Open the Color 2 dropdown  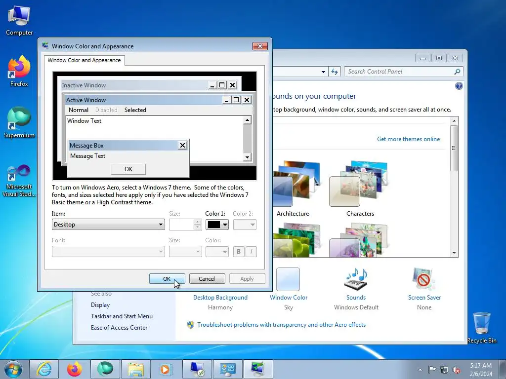[x=245, y=225]
